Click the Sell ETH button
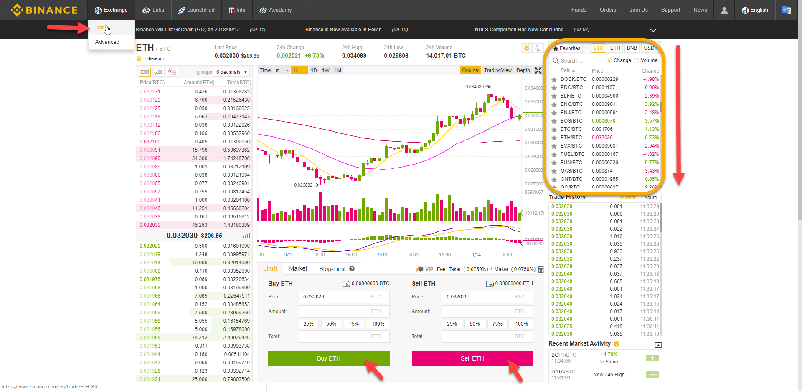 [472, 358]
